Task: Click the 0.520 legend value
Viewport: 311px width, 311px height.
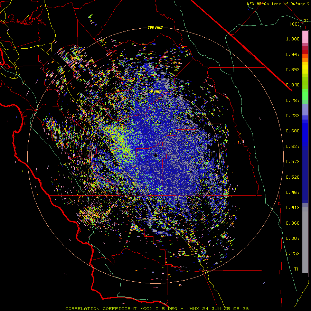Action: pyautogui.click(x=293, y=177)
